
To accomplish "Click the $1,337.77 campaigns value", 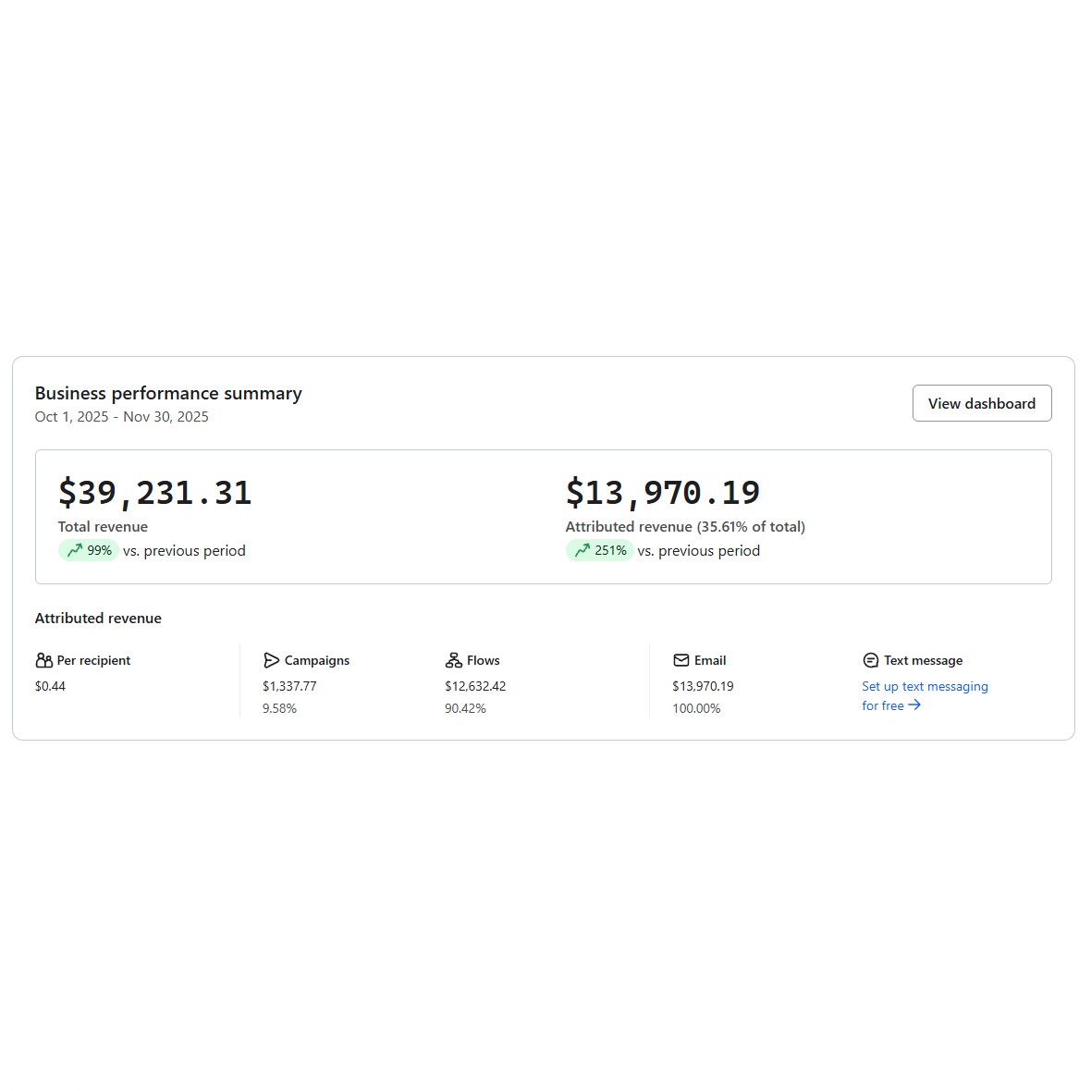I will point(289,686).
